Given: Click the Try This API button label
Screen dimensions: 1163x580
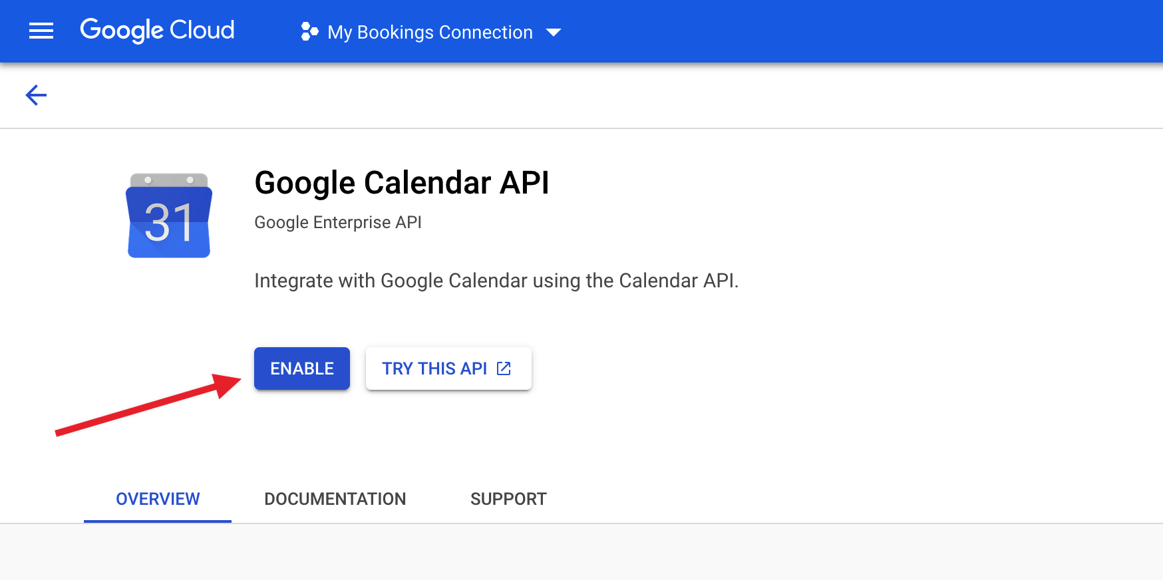Looking at the screenshot, I should (x=434, y=368).
